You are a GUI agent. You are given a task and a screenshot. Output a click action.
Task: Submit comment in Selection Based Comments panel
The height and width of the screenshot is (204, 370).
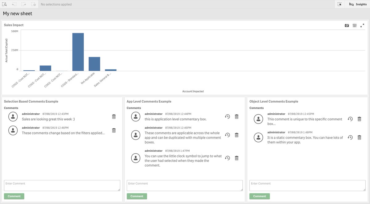click(14, 196)
